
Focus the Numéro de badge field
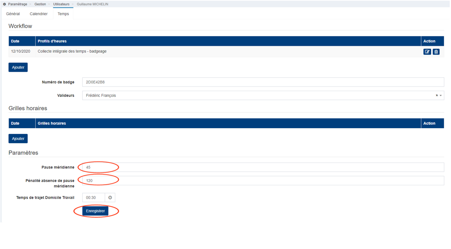click(263, 82)
